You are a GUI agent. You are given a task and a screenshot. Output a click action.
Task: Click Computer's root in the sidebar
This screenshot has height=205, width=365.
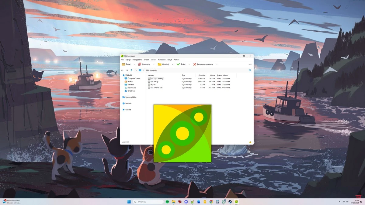point(134,78)
